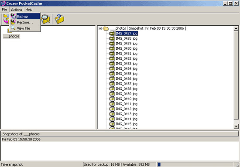Select file name IMG_0444.jpg

click(127, 119)
